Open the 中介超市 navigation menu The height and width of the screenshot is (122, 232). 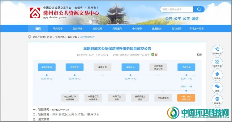(137, 28)
